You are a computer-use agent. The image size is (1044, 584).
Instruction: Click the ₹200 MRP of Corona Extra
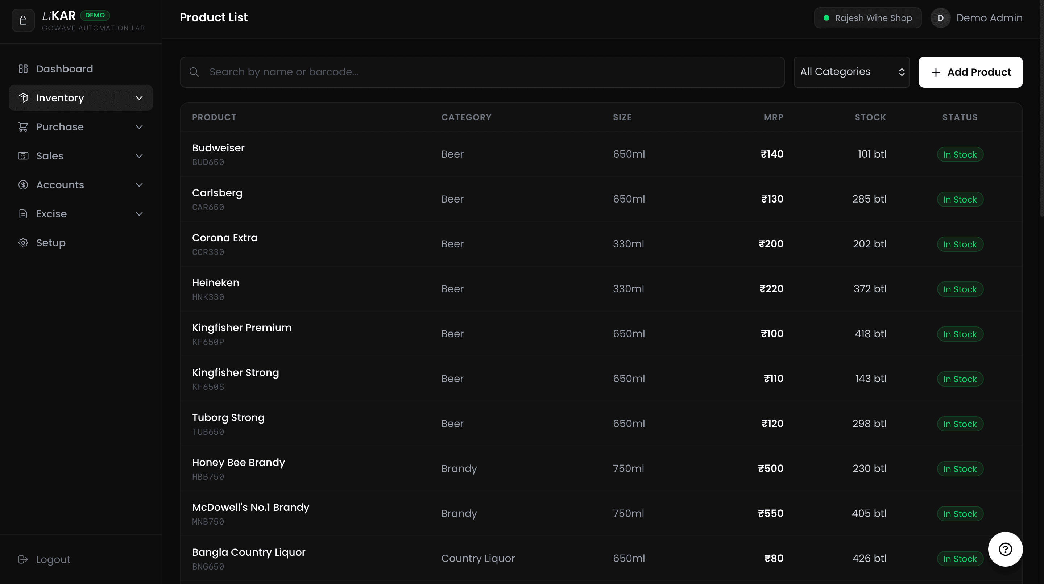[771, 244]
